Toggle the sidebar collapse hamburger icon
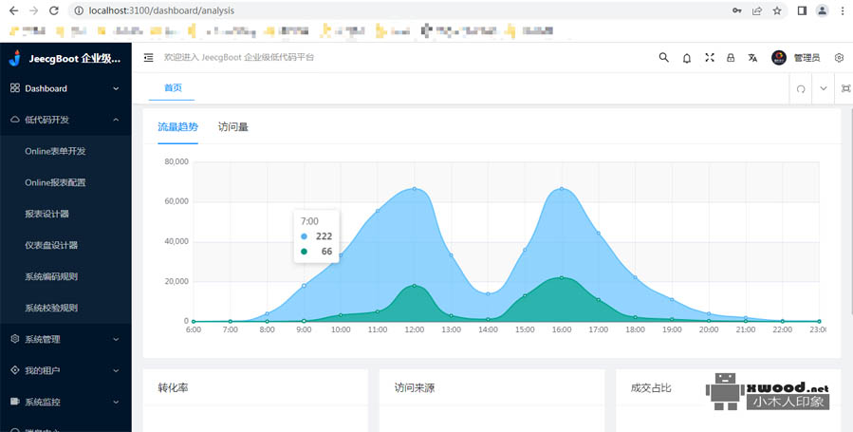Screen dimensions: 853x432 point(149,58)
